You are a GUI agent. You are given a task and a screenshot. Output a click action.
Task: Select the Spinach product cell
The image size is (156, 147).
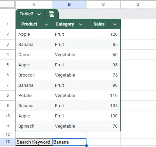click(34, 126)
